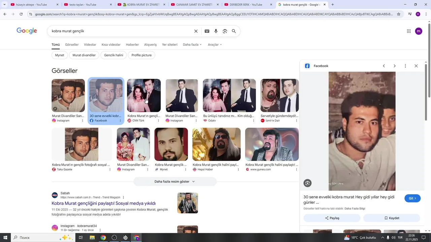Open the Google apps grid
431x242 pixels.
[409, 31]
